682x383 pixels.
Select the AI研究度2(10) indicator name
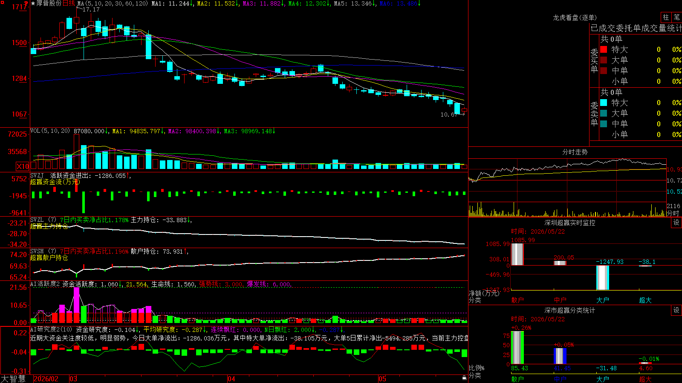(x=51, y=329)
